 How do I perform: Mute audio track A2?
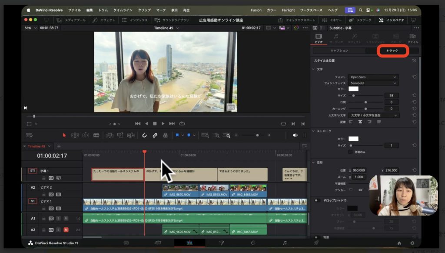(x=66, y=230)
